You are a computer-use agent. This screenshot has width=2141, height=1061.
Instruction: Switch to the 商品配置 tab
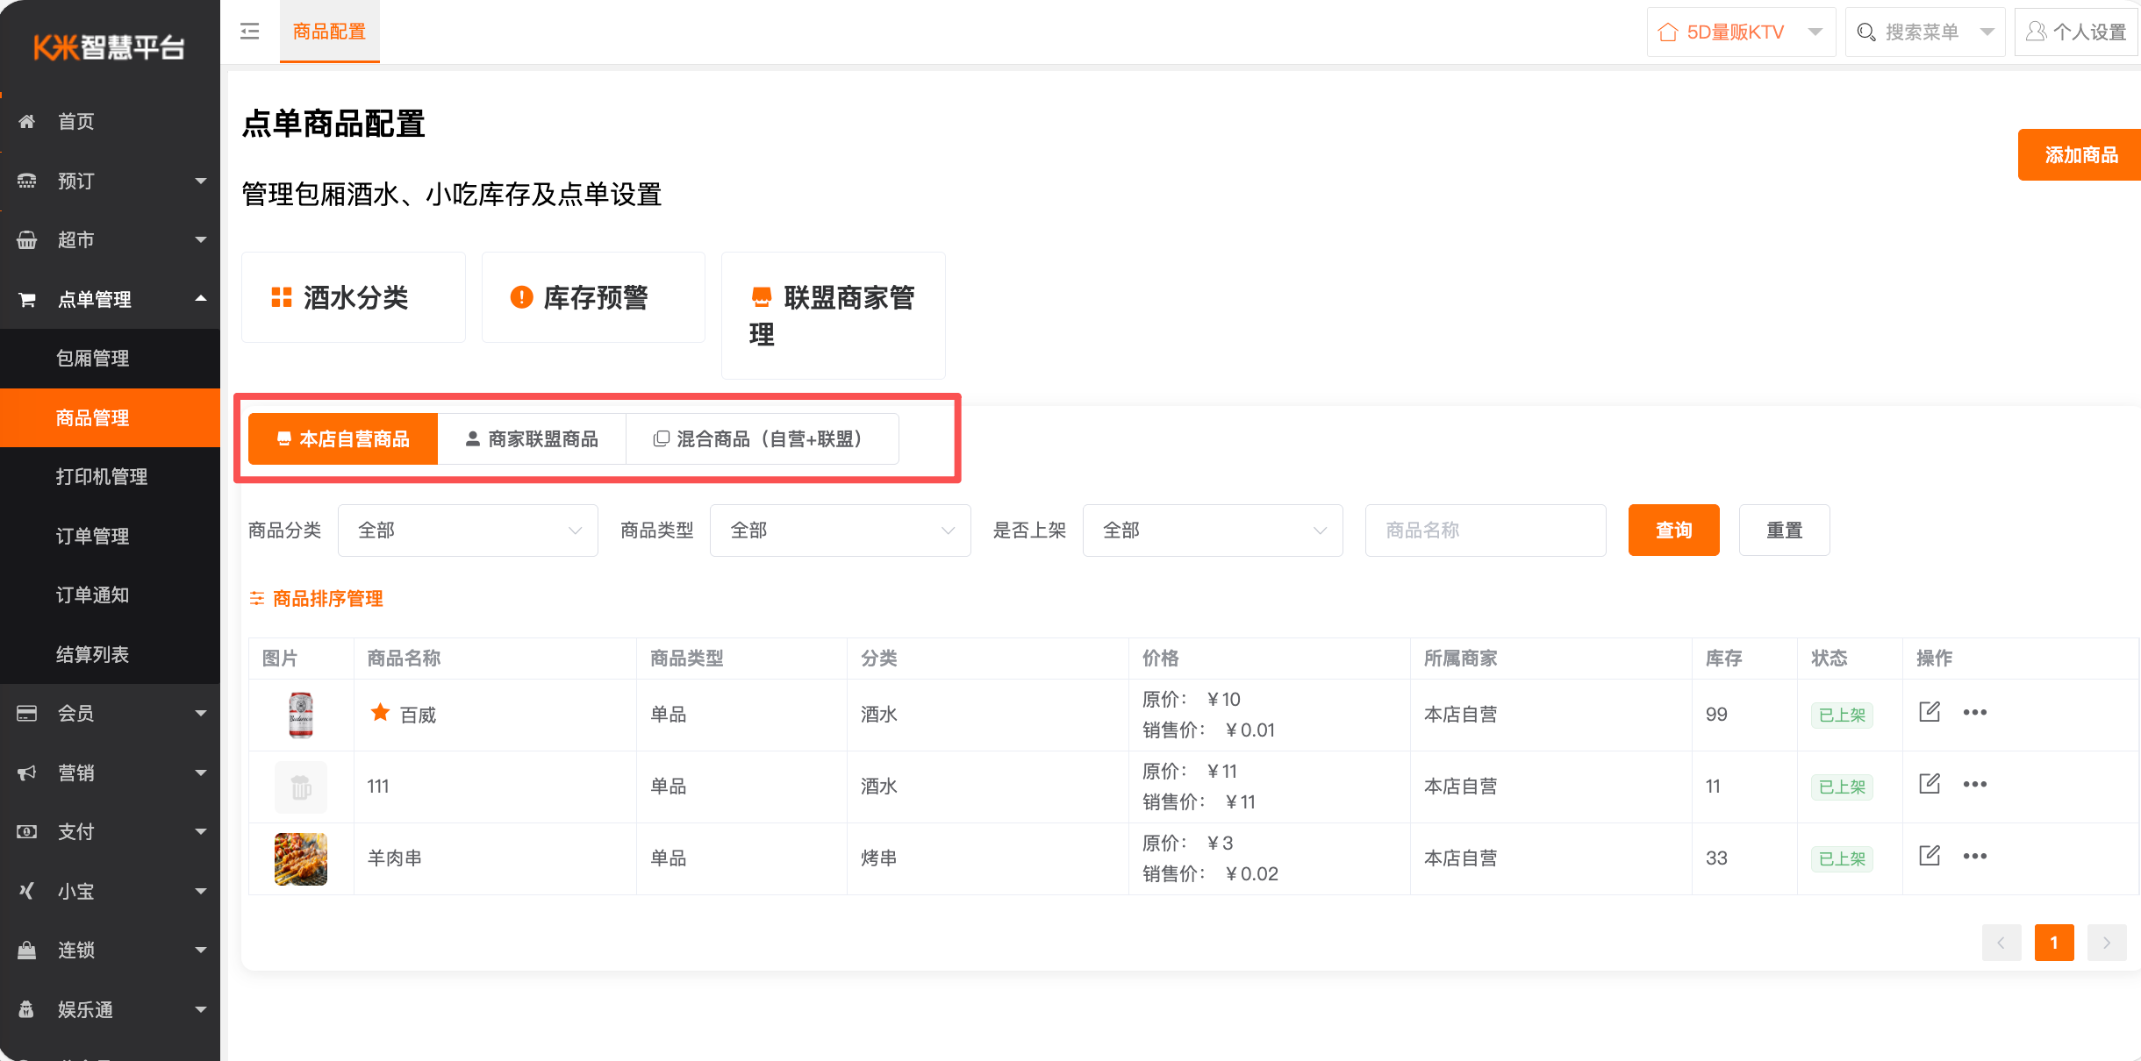[329, 32]
